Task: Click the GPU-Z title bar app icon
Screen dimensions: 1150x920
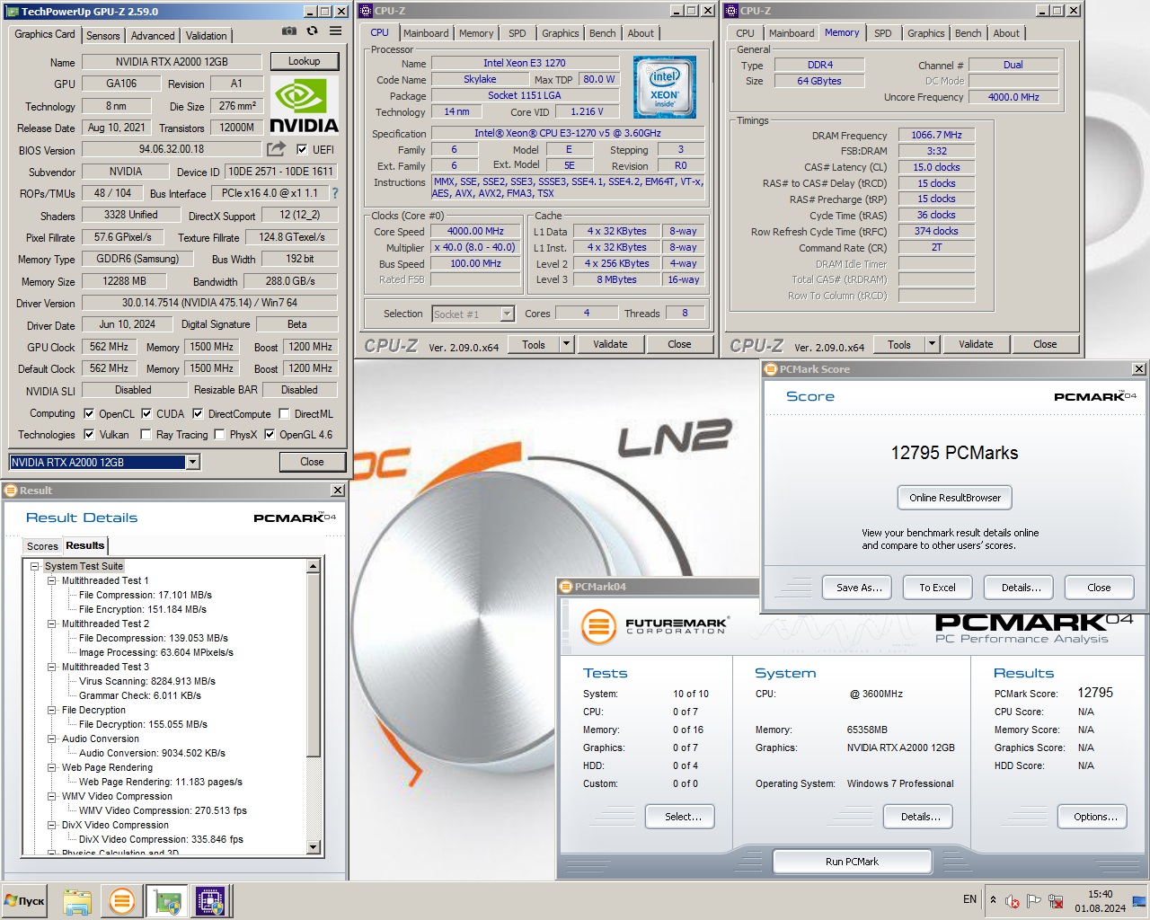Action: point(13,12)
